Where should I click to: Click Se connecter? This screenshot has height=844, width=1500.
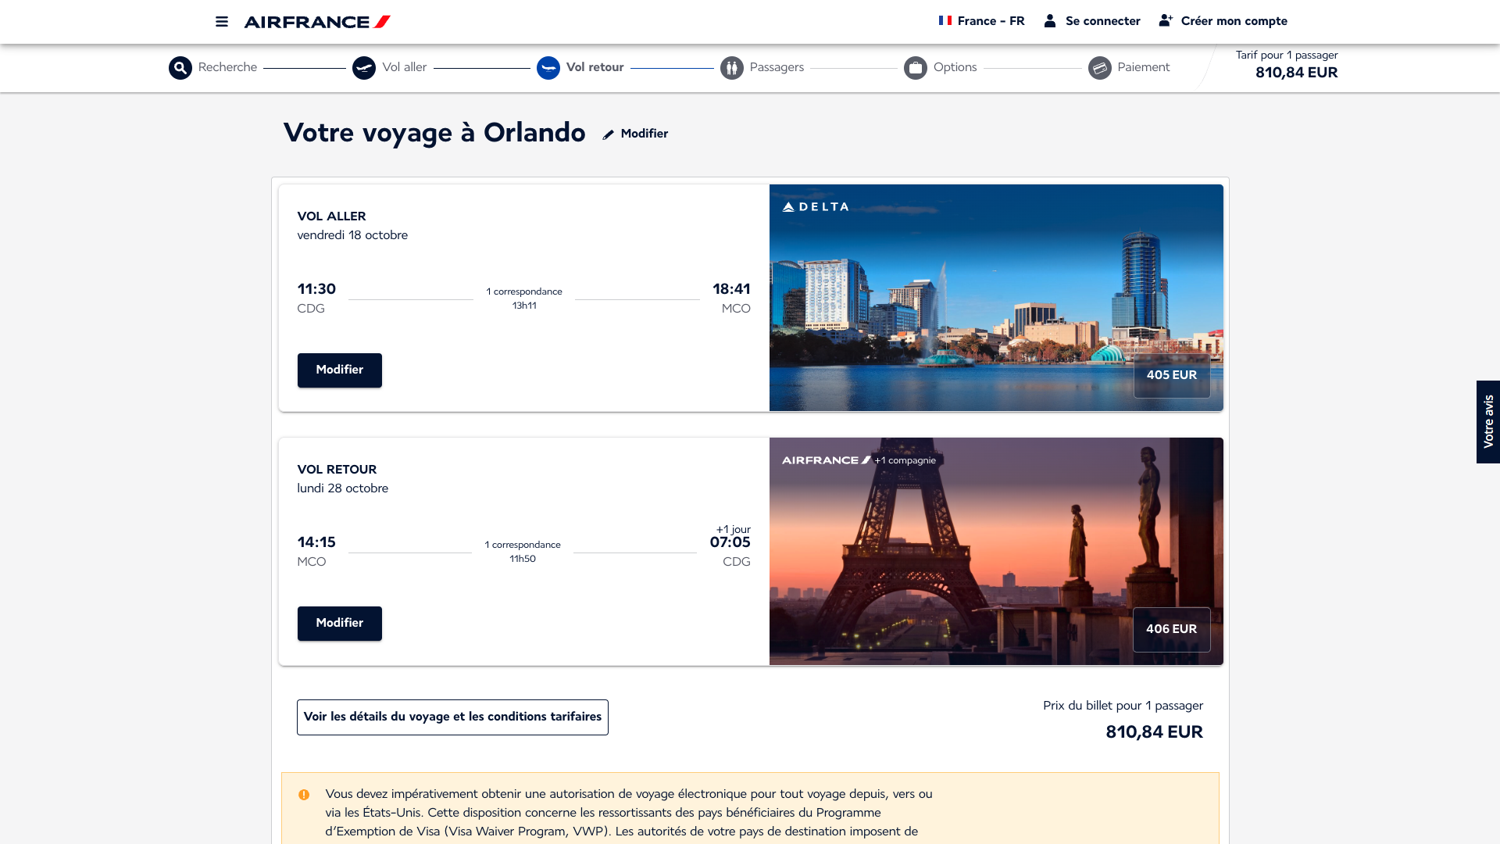click(x=1092, y=21)
